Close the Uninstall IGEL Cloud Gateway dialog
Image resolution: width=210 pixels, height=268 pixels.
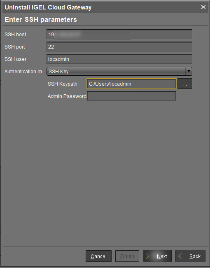pos(203,7)
